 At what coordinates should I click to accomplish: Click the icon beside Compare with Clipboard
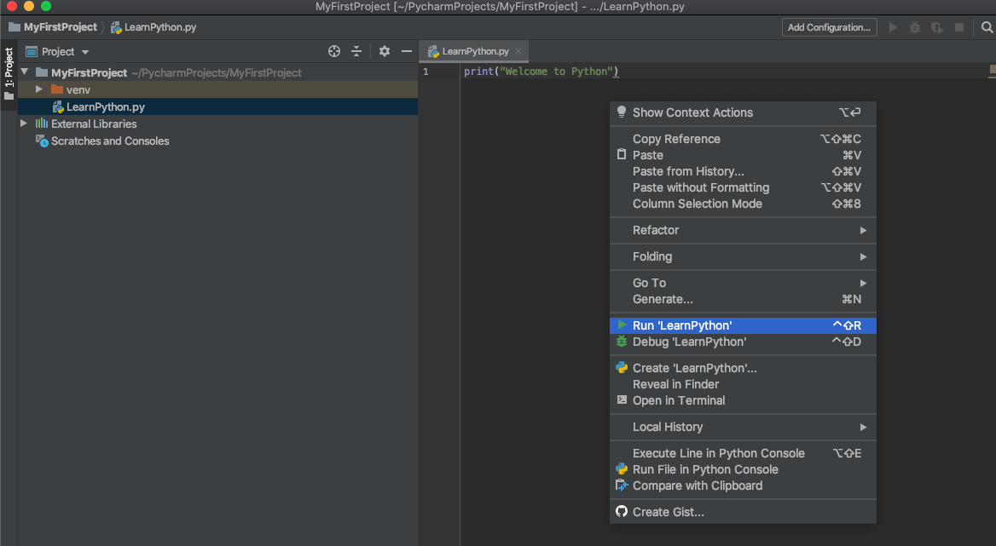(x=622, y=486)
